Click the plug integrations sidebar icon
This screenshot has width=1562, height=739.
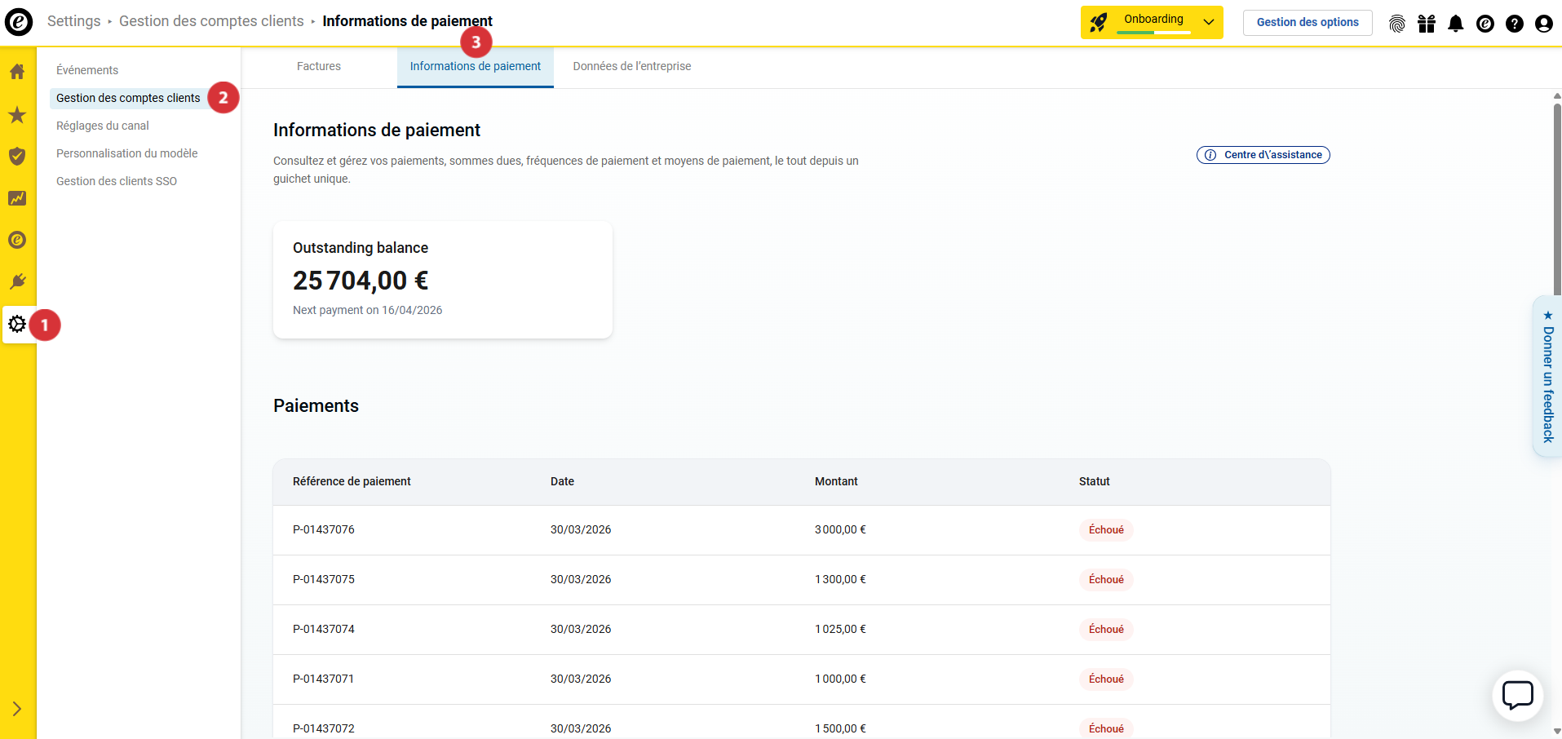pyautogui.click(x=17, y=281)
